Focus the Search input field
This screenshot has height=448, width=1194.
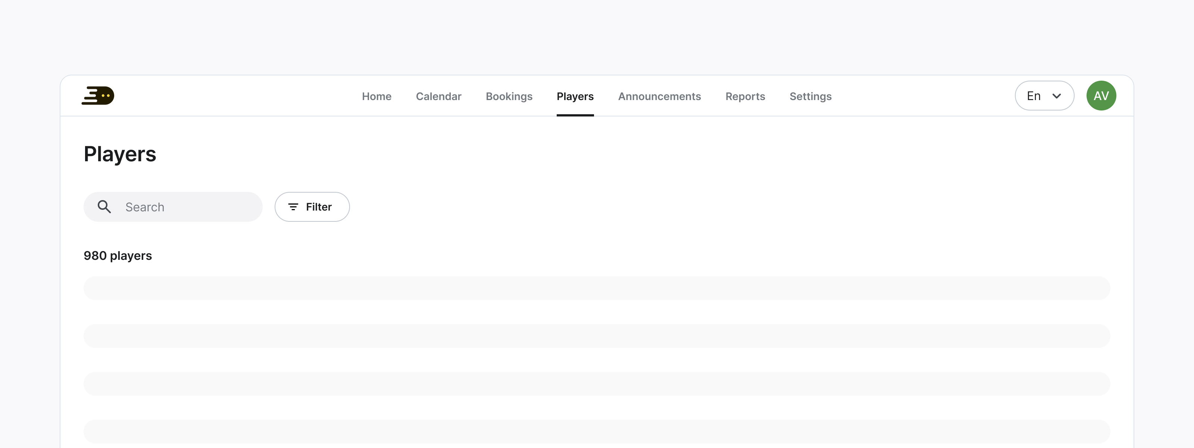(x=185, y=207)
